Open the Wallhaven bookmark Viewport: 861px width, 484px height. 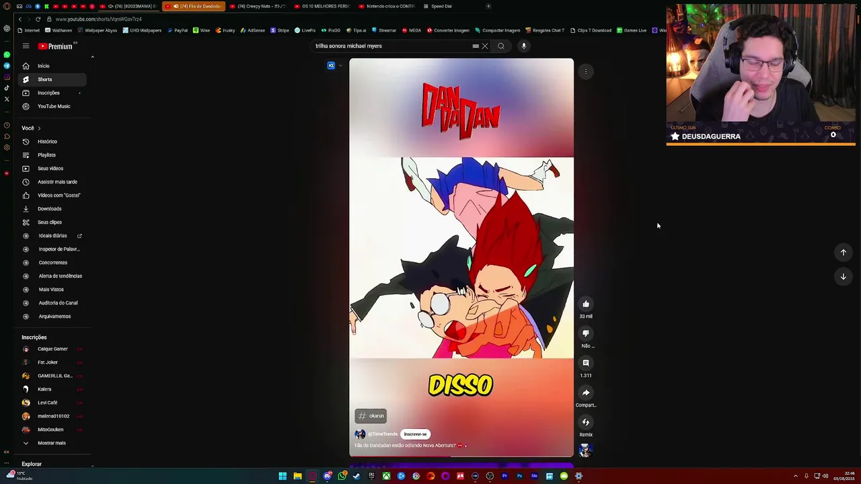tap(59, 30)
